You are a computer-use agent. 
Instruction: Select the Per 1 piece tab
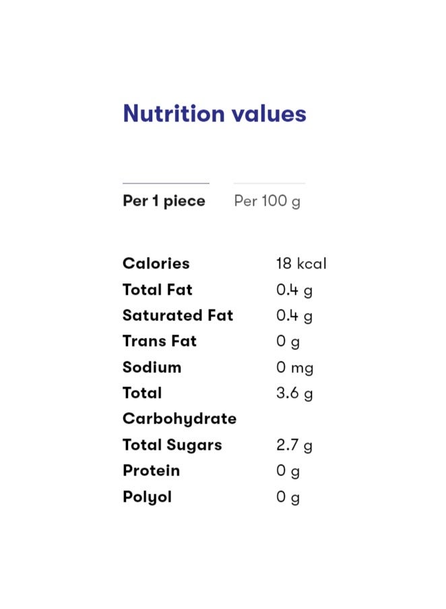[x=164, y=201]
